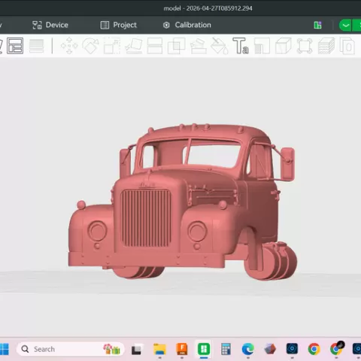Click the corner-handles frame icon in toolbar
The width and height of the screenshot is (361, 361).
305,46
